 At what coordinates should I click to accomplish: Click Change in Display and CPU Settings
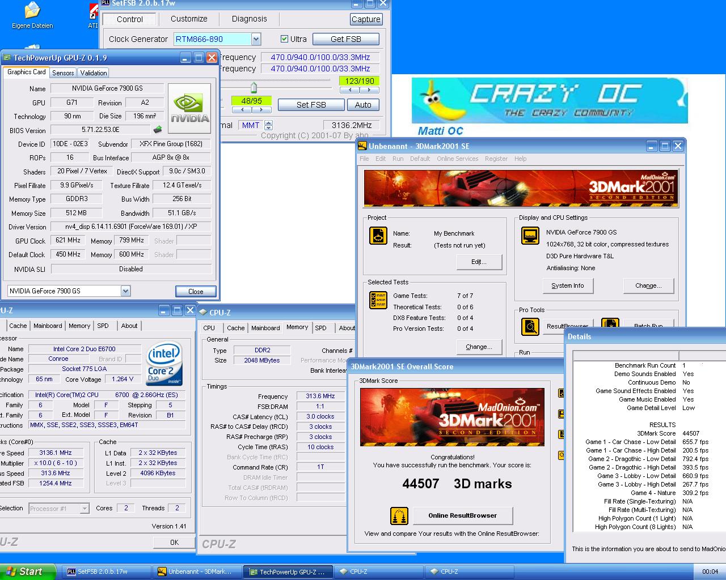click(648, 285)
